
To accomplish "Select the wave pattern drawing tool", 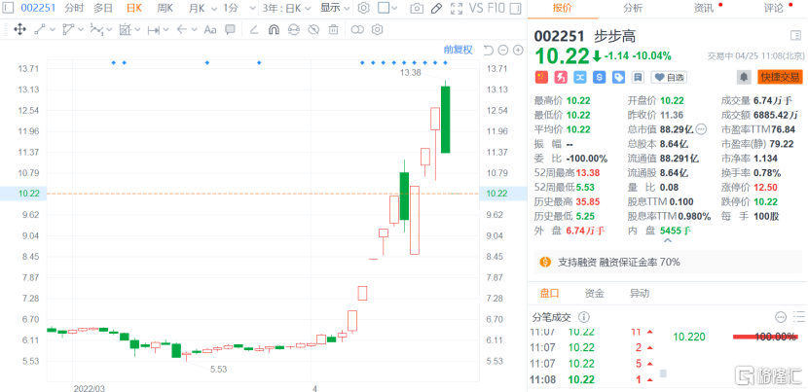I will tap(96, 29).
